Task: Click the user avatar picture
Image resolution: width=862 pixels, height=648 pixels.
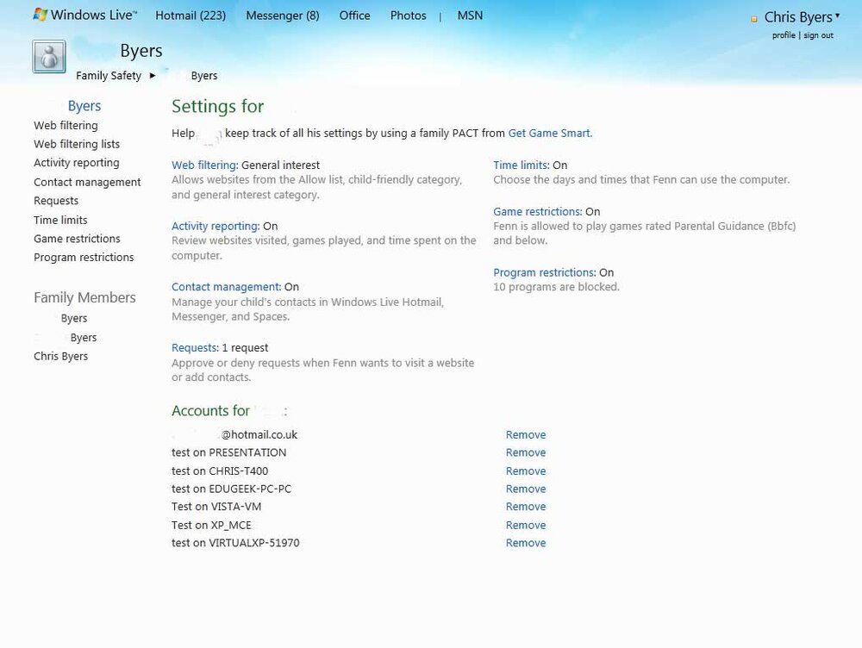Action: (x=49, y=57)
